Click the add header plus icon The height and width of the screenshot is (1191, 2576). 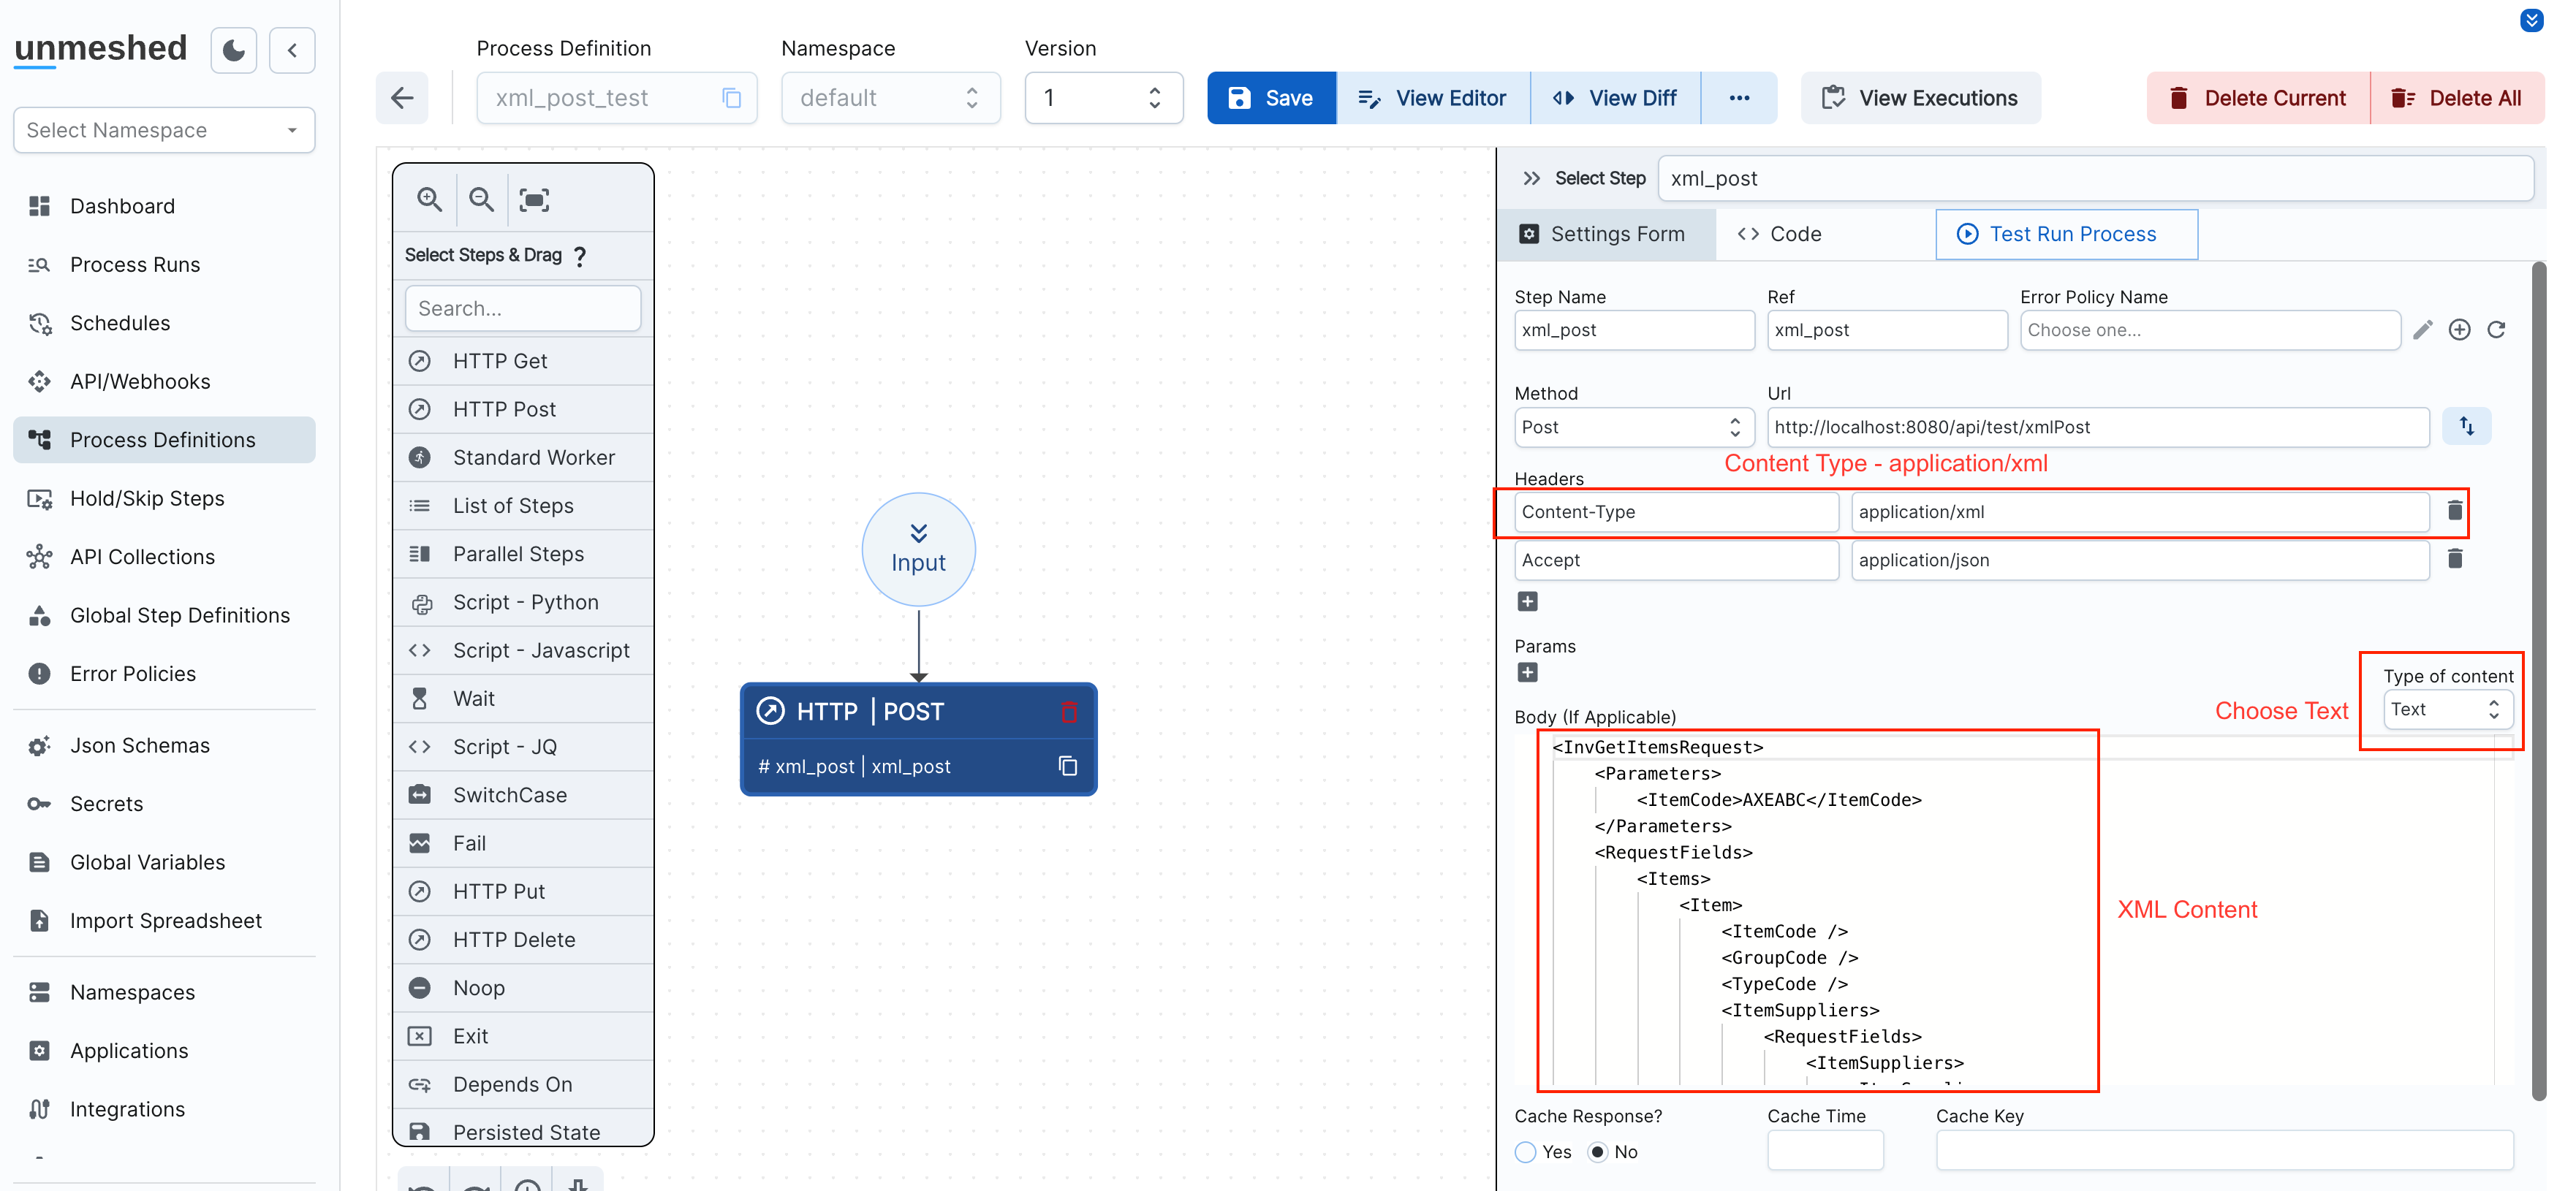pos(1527,601)
